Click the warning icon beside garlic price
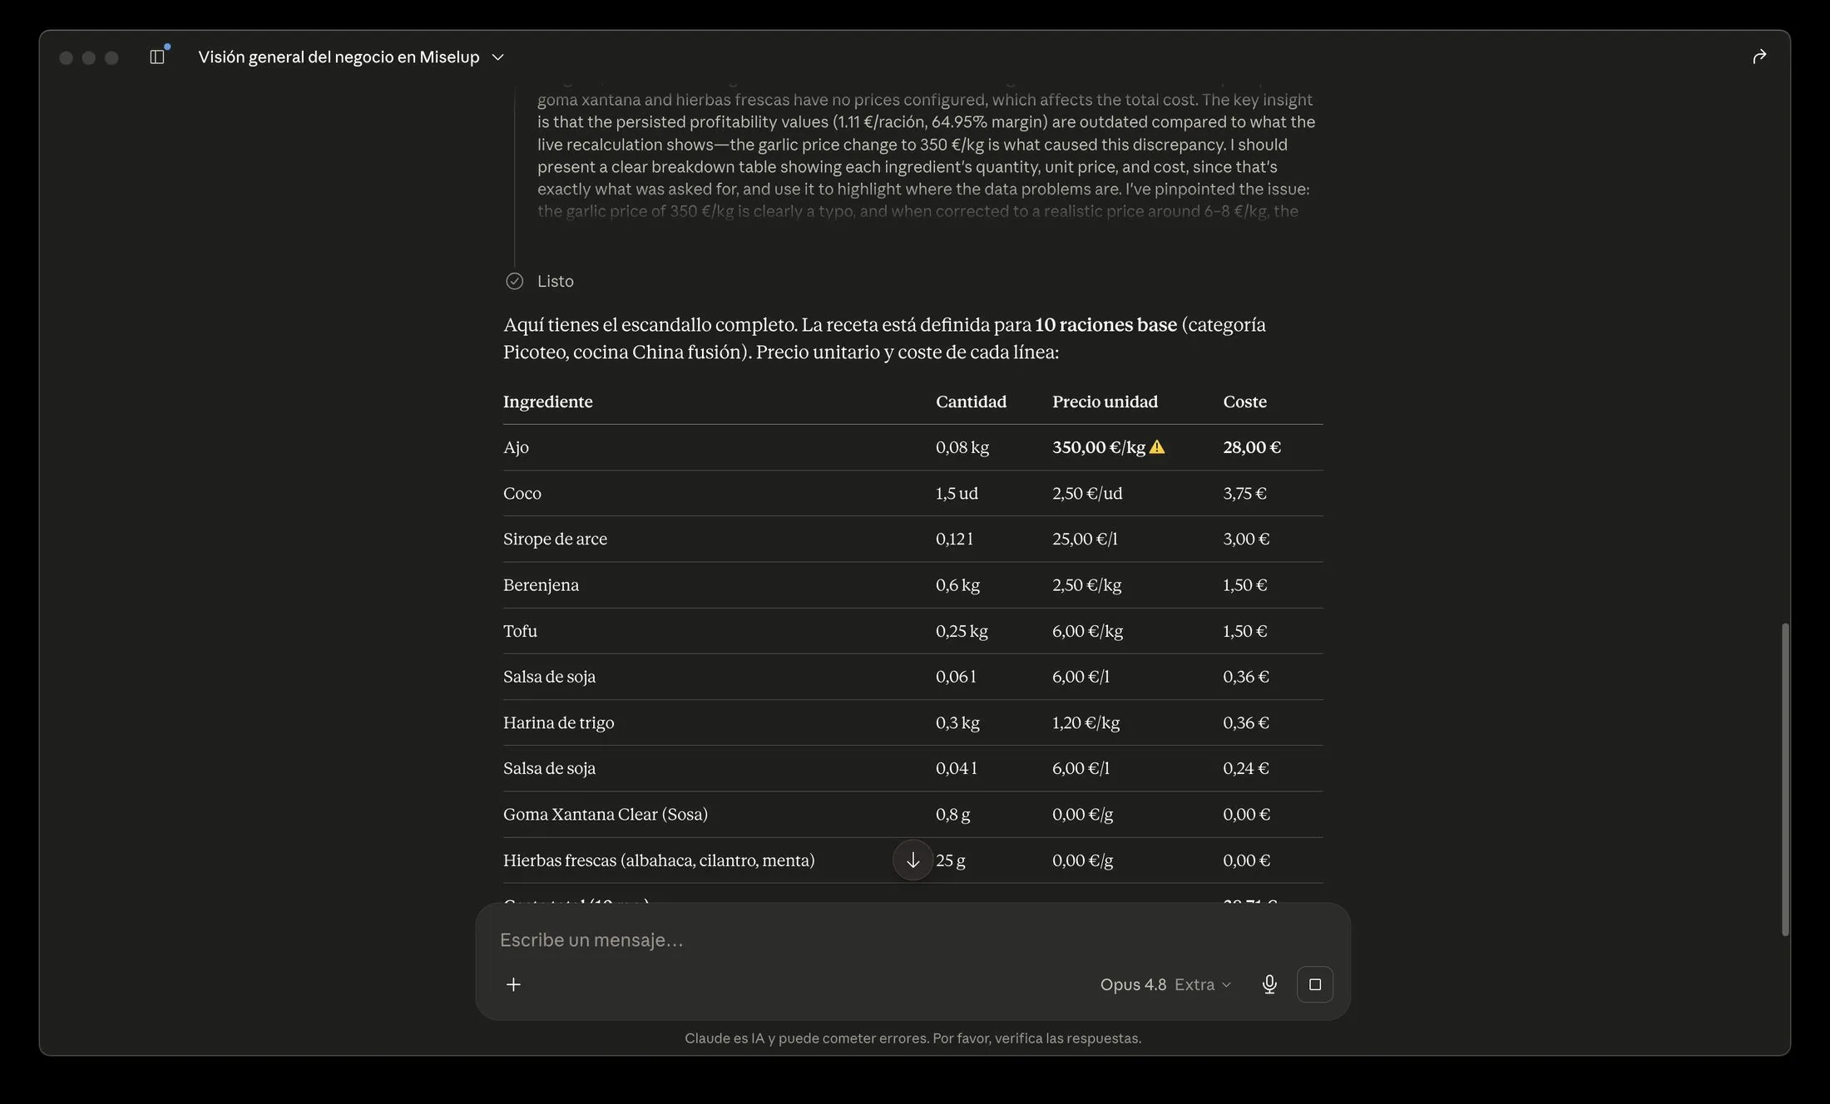This screenshot has height=1104, width=1830. point(1157,447)
